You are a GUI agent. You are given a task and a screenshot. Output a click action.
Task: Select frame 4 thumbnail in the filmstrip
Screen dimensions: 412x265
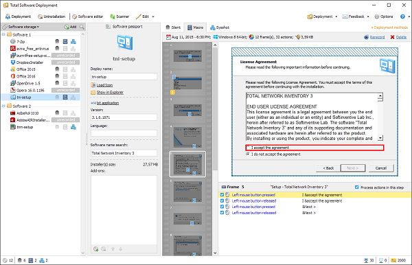pos(187,137)
